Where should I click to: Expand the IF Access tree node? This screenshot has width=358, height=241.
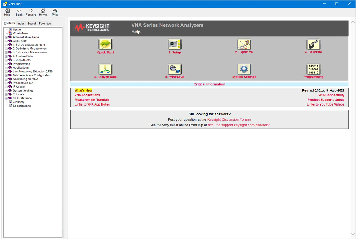[x=6, y=87]
